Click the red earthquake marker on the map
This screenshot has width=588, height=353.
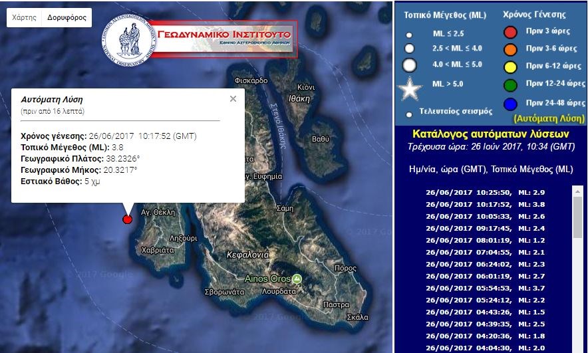(x=128, y=219)
